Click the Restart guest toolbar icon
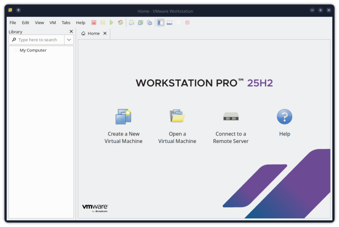 coord(121,22)
